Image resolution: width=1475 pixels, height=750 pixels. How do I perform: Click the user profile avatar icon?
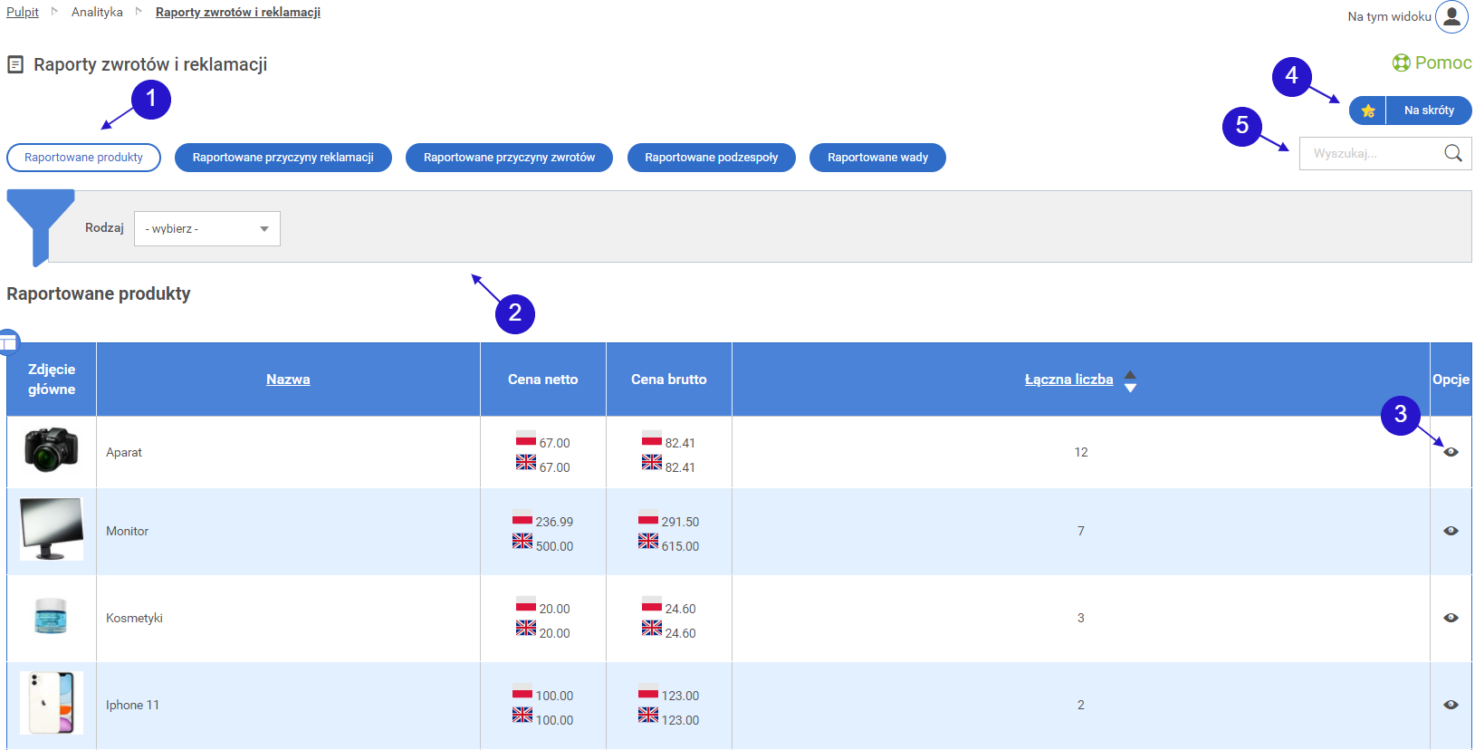(x=1451, y=16)
